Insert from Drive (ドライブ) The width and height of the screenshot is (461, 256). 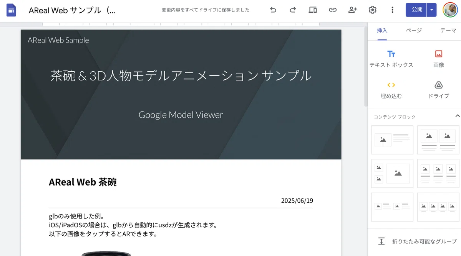tap(438, 90)
